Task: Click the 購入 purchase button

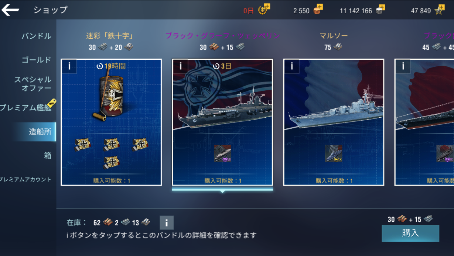Action: (x=410, y=233)
